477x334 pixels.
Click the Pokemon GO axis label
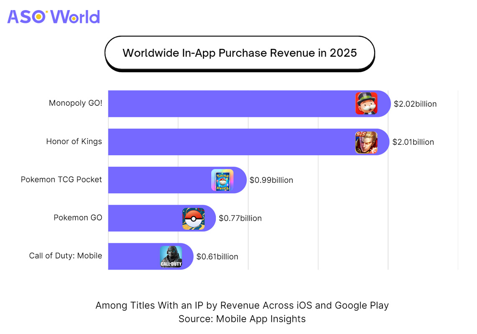[77, 218]
